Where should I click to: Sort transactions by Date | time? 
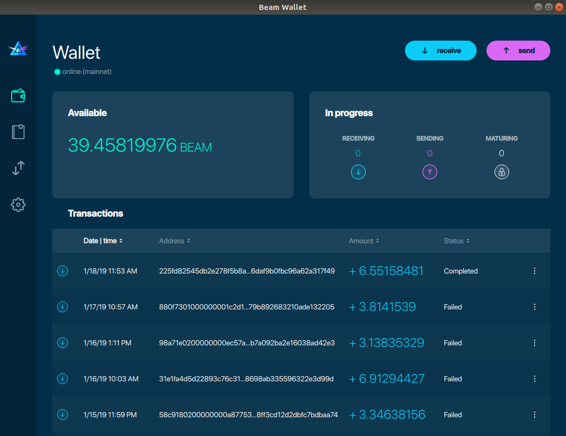pyautogui.click(x=103, y=241)
